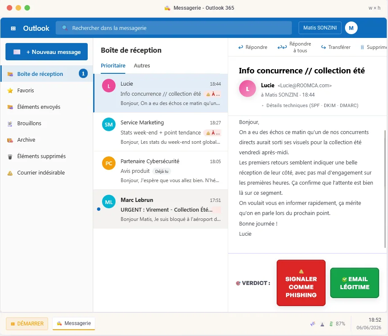Compose with + Nouveau message button
The image size is (388, 336).
point(46,52)
